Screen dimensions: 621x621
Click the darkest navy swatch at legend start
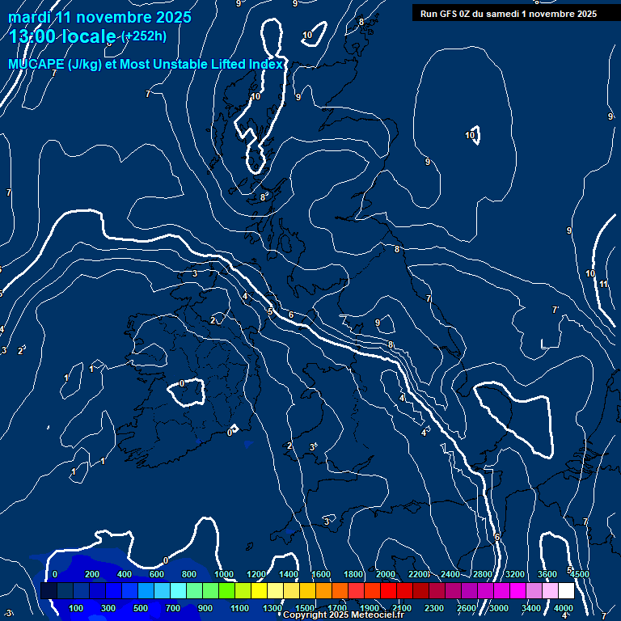[49, 590]
